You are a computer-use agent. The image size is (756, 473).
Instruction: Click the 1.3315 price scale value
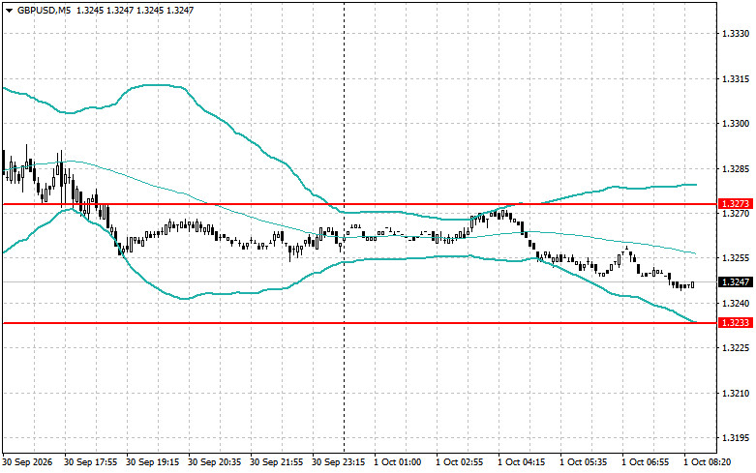click(736, 79)
